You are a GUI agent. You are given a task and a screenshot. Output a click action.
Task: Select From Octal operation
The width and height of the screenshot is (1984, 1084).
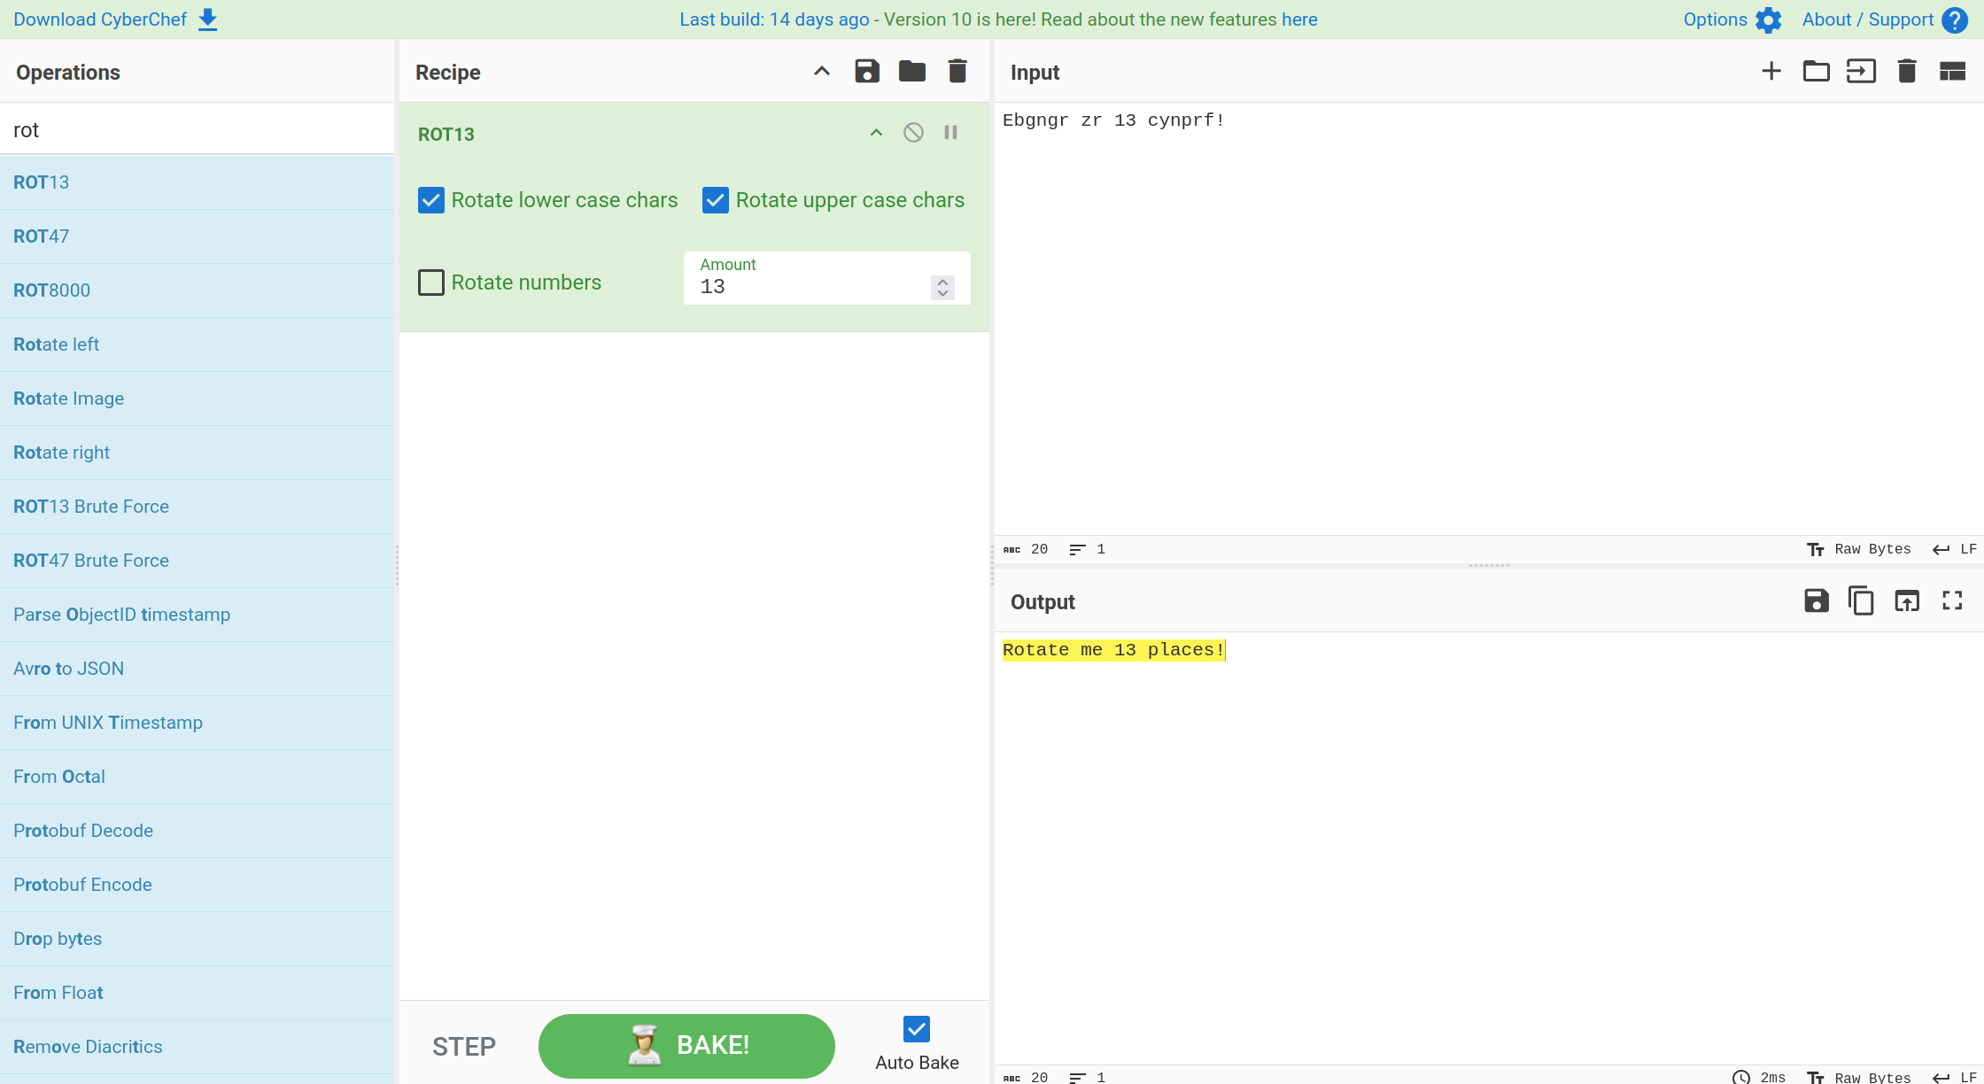197,777
